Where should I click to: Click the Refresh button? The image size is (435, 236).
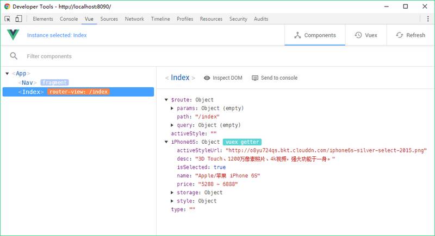click(411, 35)
